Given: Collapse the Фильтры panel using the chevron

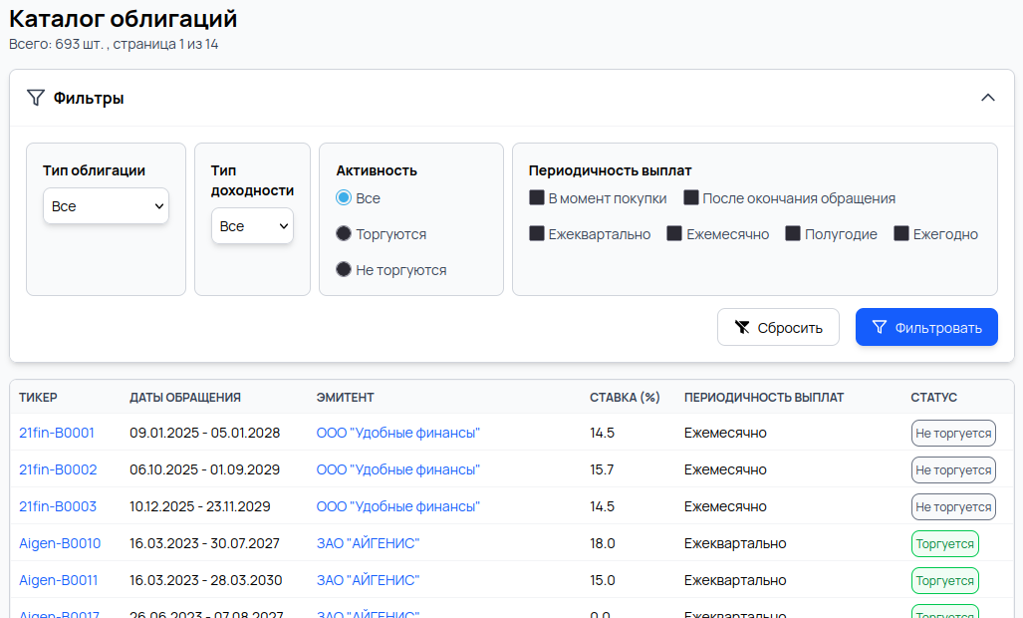Looking at the screenshot, I should pos(987,98).
